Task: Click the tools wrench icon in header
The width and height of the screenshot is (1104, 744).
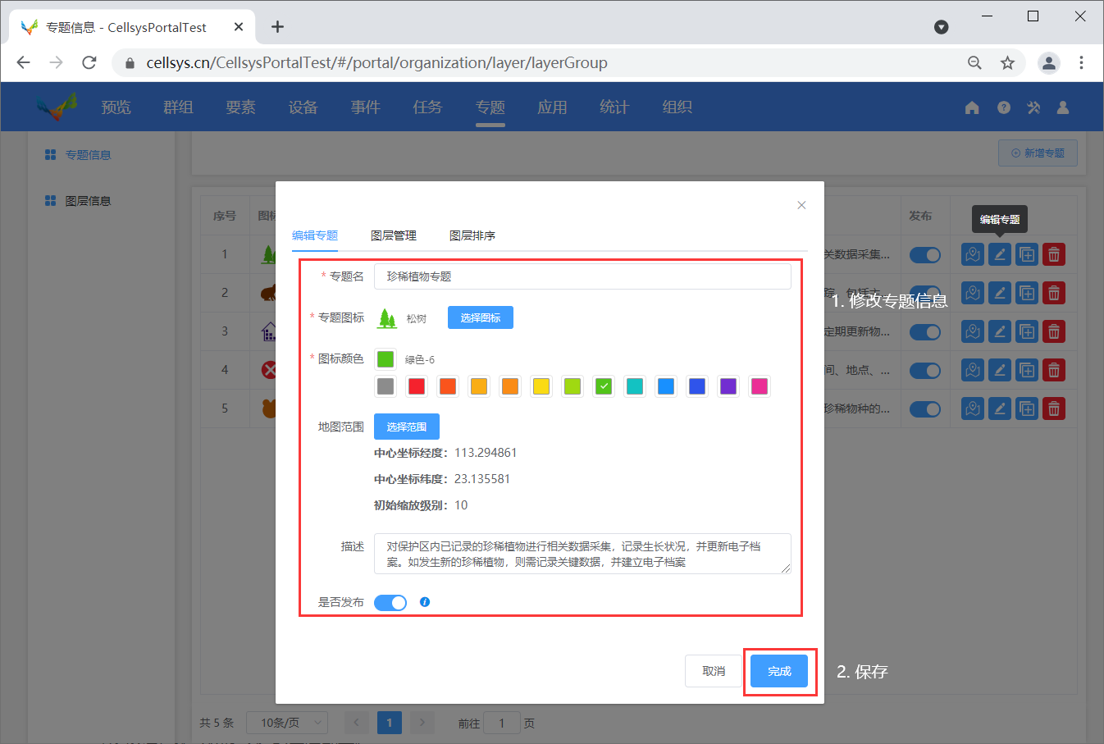Action: point(1033,107)
